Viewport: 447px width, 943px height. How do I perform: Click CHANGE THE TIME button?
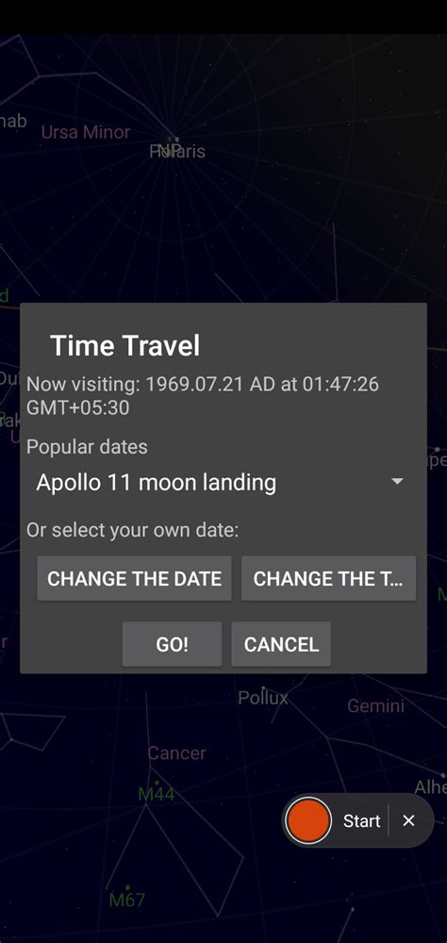pyautogui.click(x=328, y=579)
